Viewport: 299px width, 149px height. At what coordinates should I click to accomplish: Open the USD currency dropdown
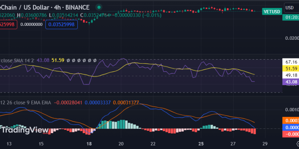click(291, 8)
